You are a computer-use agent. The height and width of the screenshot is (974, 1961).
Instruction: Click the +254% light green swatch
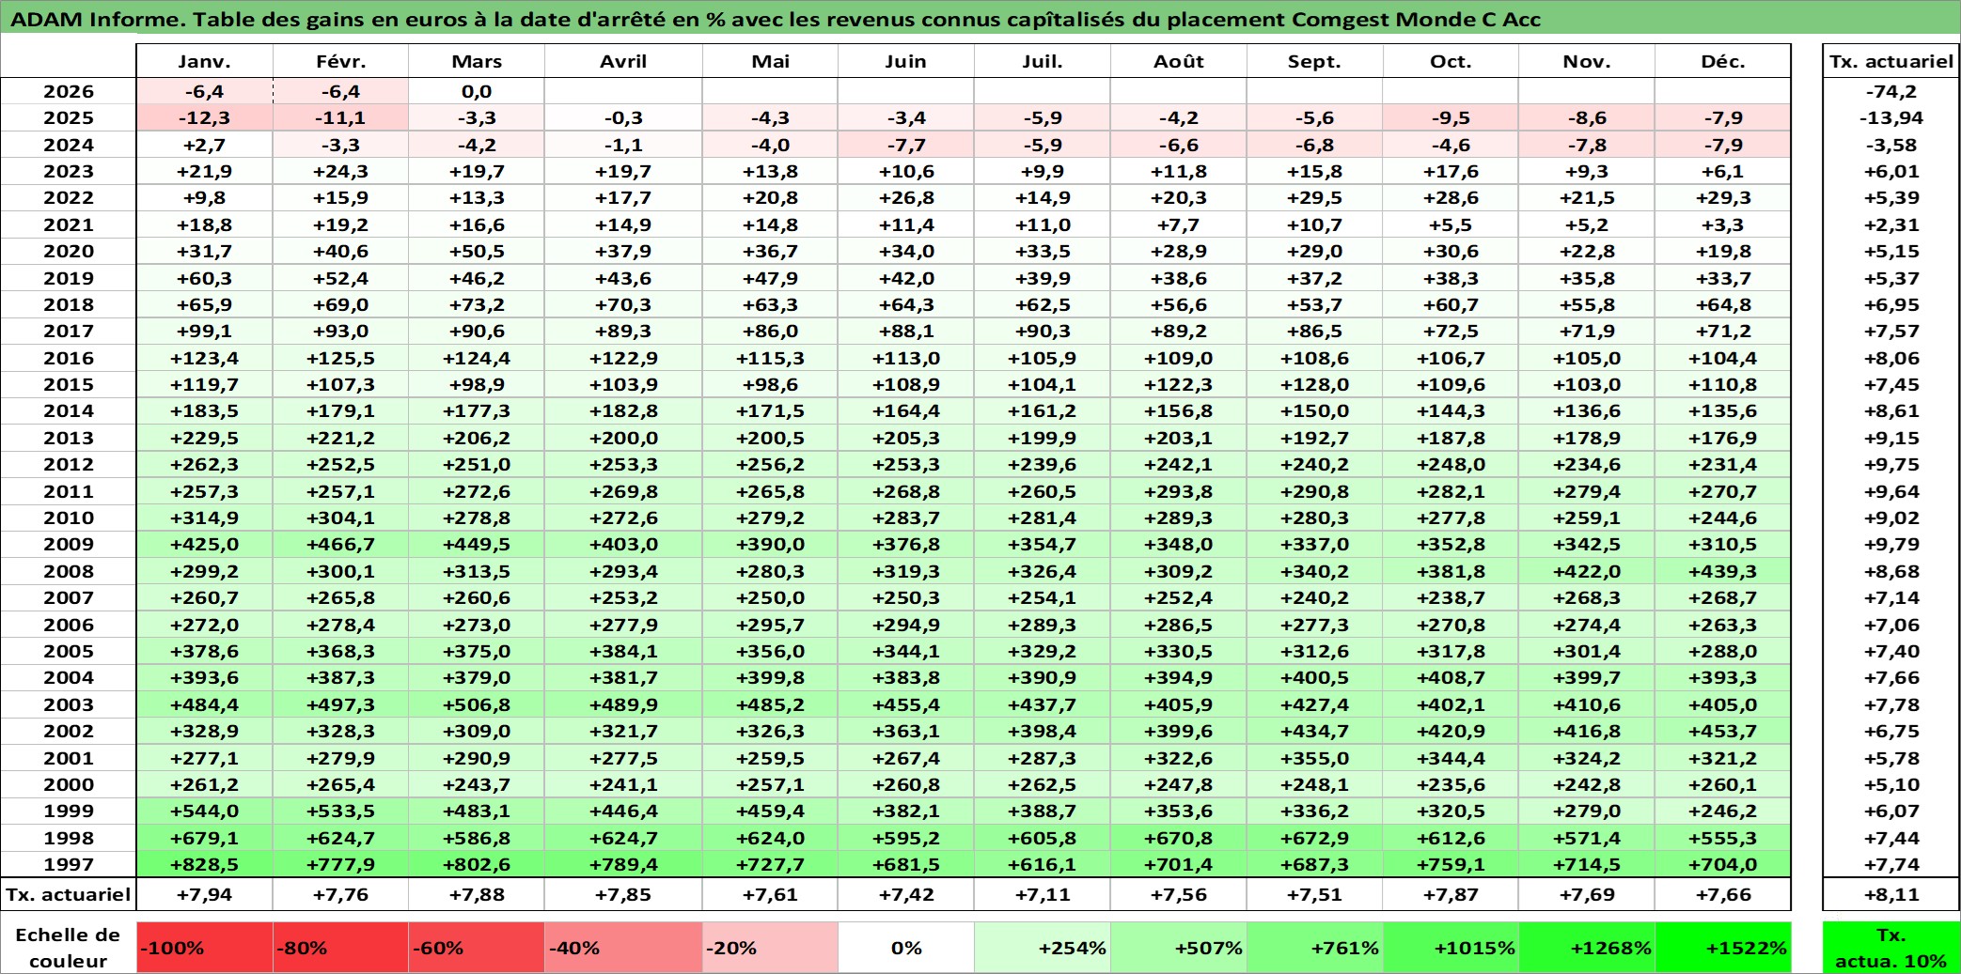[1043, 948]
